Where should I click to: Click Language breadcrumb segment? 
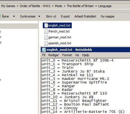105,6
